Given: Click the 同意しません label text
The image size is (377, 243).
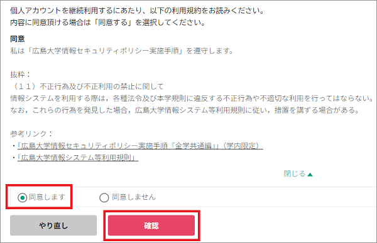Looking at the screenshot, I should coord(134,197).
